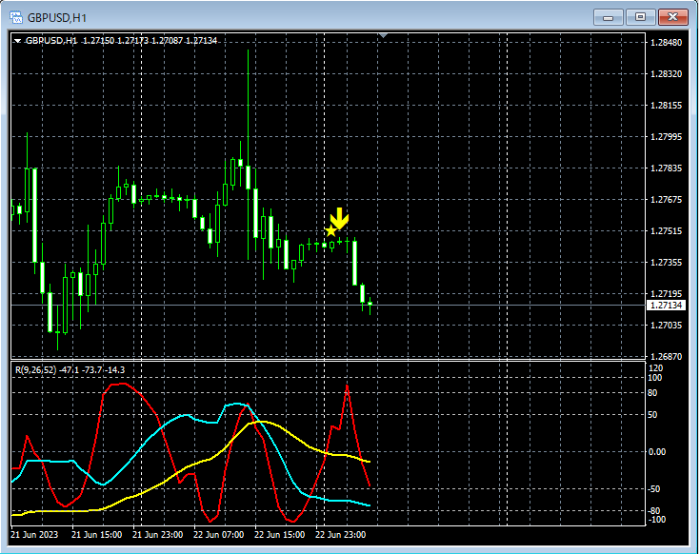Click the GBPUSD,H1 chart window icon
Image resolution: width=700 pixels, height=554 pixels.
tap(16, 17)
